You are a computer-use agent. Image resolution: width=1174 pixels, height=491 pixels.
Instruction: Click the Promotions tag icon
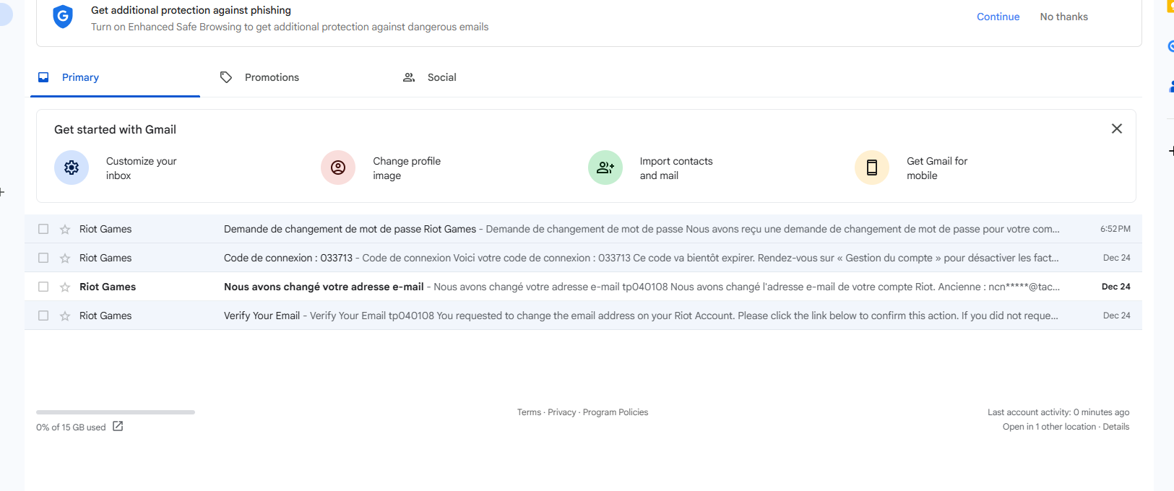tap(226, 77)
